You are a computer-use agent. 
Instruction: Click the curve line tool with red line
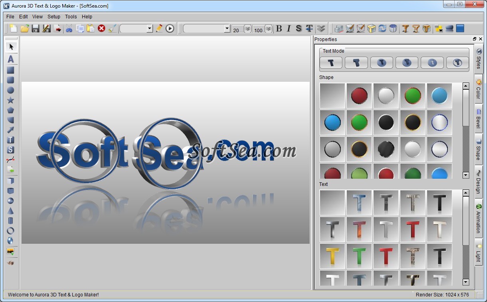click(11, 160)
